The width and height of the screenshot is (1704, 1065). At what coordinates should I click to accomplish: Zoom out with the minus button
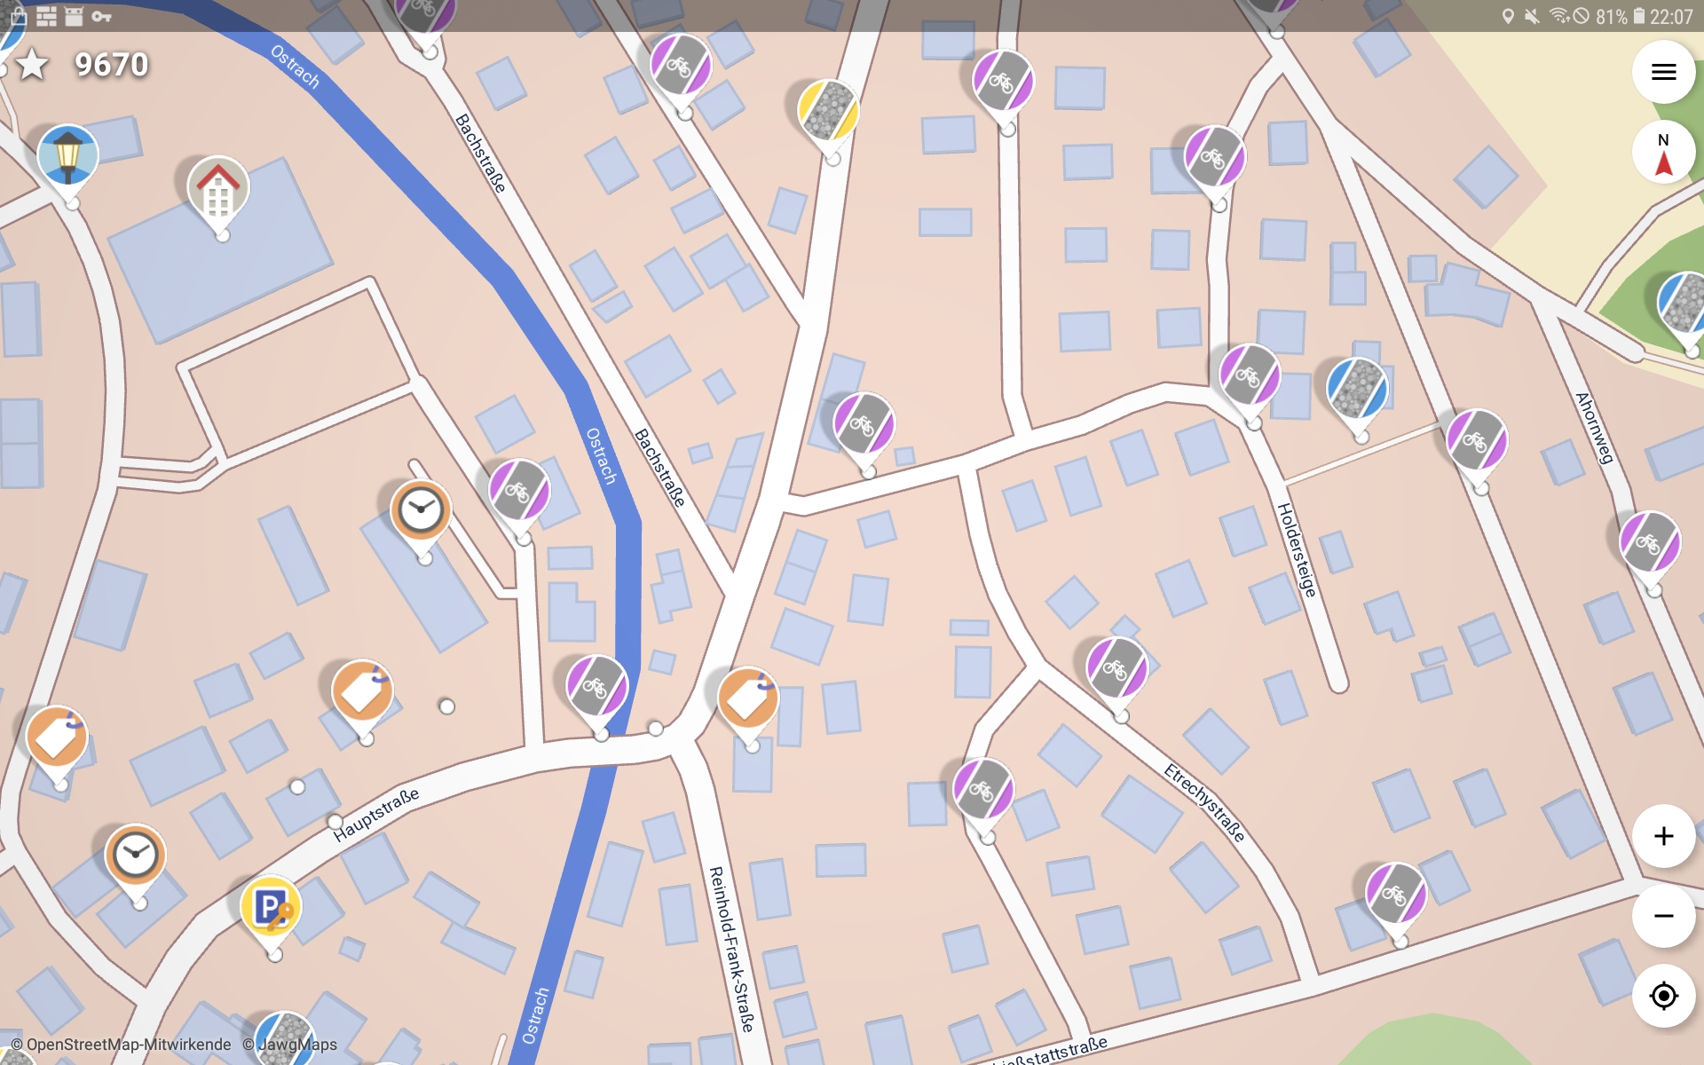point(1663,916)
